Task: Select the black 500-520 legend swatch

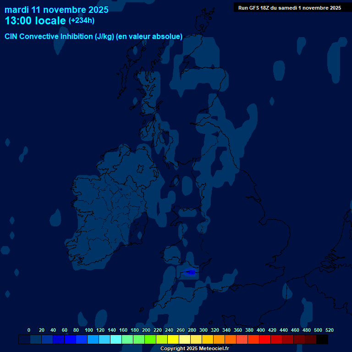Action: coord(322,339)
